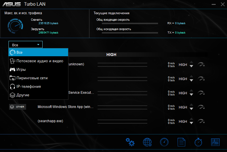This screenshot has width=227, height=152.
Task: Select Все in the dropdown list
Action: 38,52
